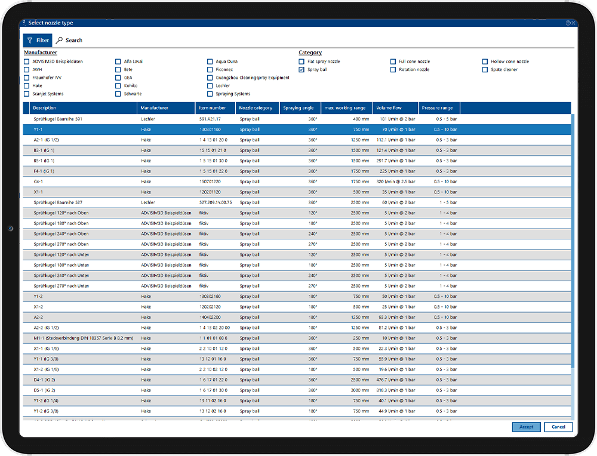Image resolution: width=597 pixels, height=456 pixels.
Task: Tick the Kohiko checkbox
Action: click(118, 85)
